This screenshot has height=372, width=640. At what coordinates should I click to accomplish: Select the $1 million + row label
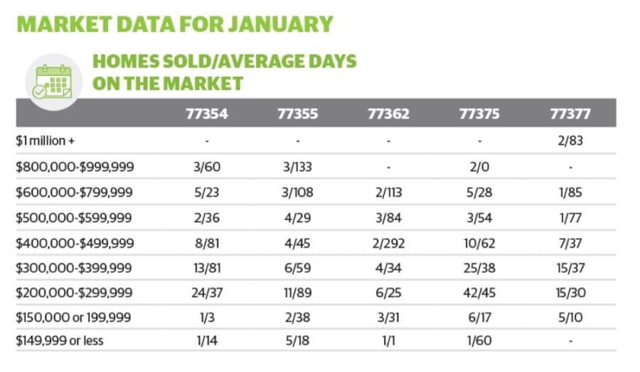(46, 141)
